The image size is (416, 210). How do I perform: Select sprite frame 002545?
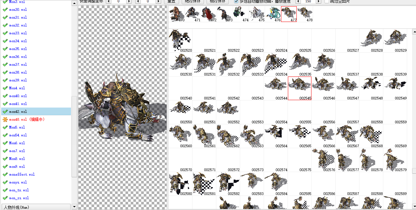pyautogui.click(x=299, y=88)
